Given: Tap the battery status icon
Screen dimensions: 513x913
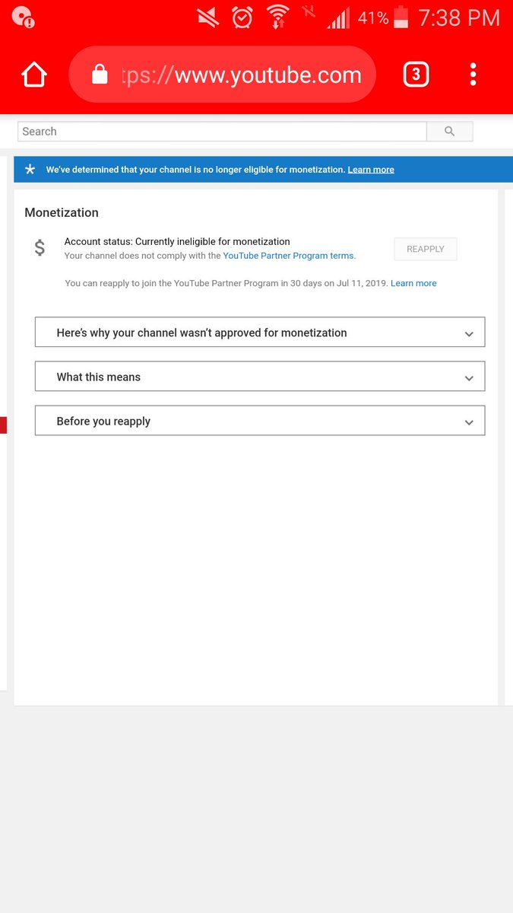Looking at the screenshot, I should coord(401,17).
